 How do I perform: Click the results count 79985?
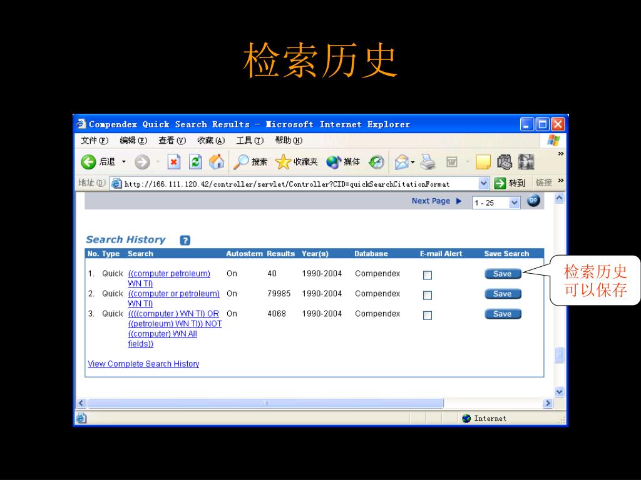279,294
